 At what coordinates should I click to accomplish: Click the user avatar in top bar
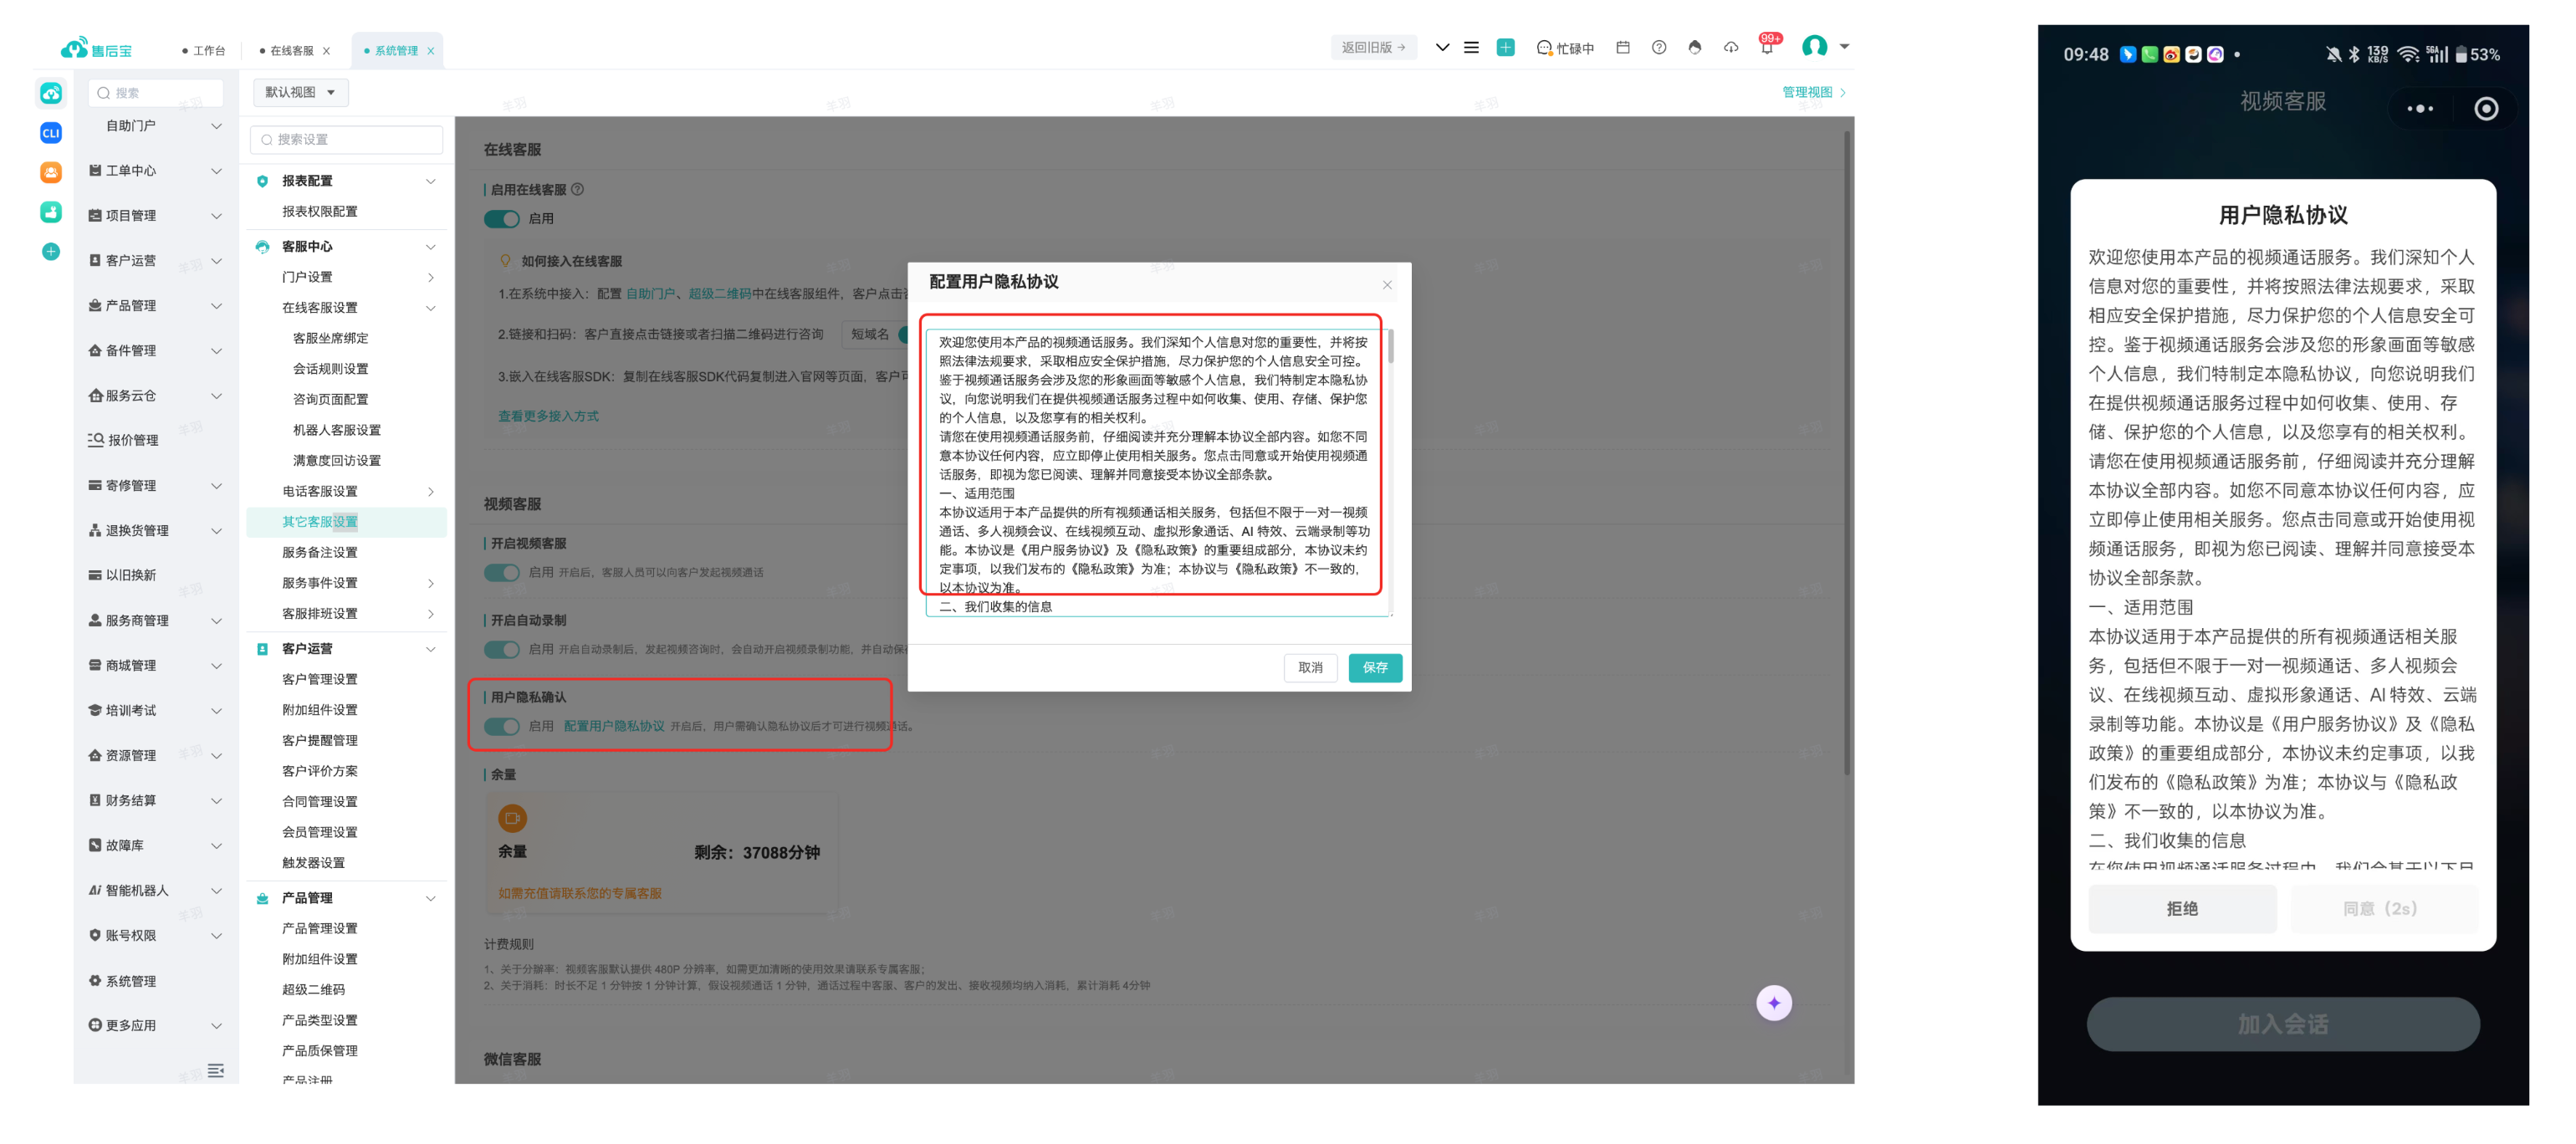click(x=1814, y=46)
